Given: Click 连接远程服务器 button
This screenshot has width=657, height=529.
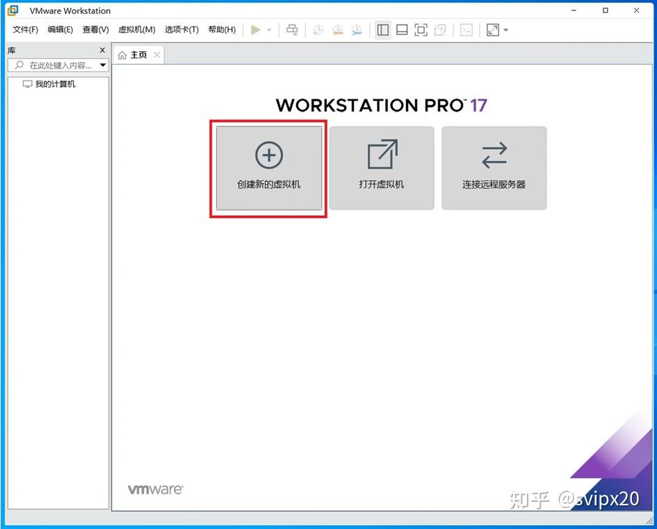Looking at the screenshot, I should click(494, 168).
